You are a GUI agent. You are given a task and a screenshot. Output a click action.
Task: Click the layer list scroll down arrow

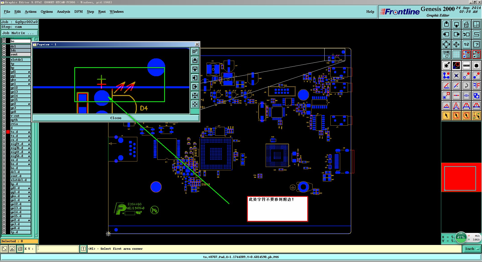tap(36, 236)
